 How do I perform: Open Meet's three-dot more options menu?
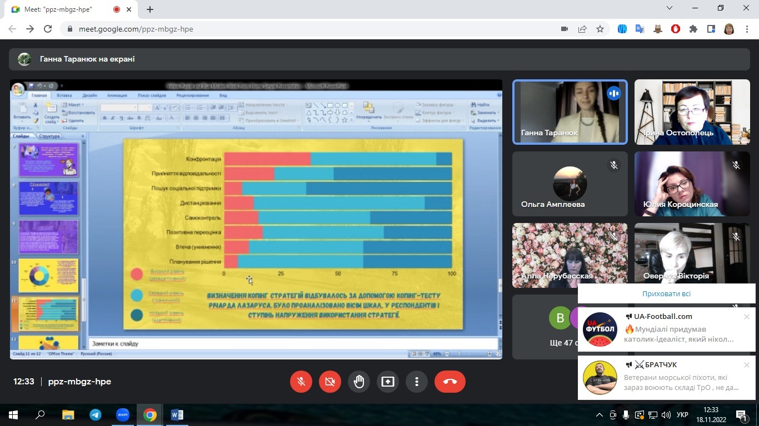416,382
